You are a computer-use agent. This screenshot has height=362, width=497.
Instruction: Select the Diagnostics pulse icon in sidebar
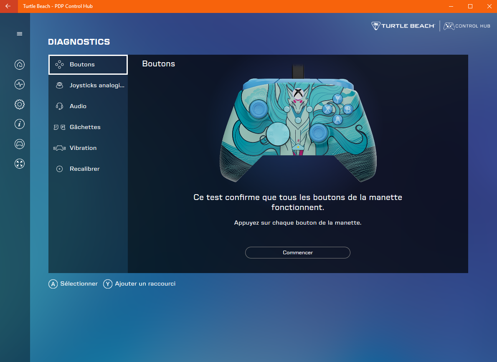click(19, 84)
